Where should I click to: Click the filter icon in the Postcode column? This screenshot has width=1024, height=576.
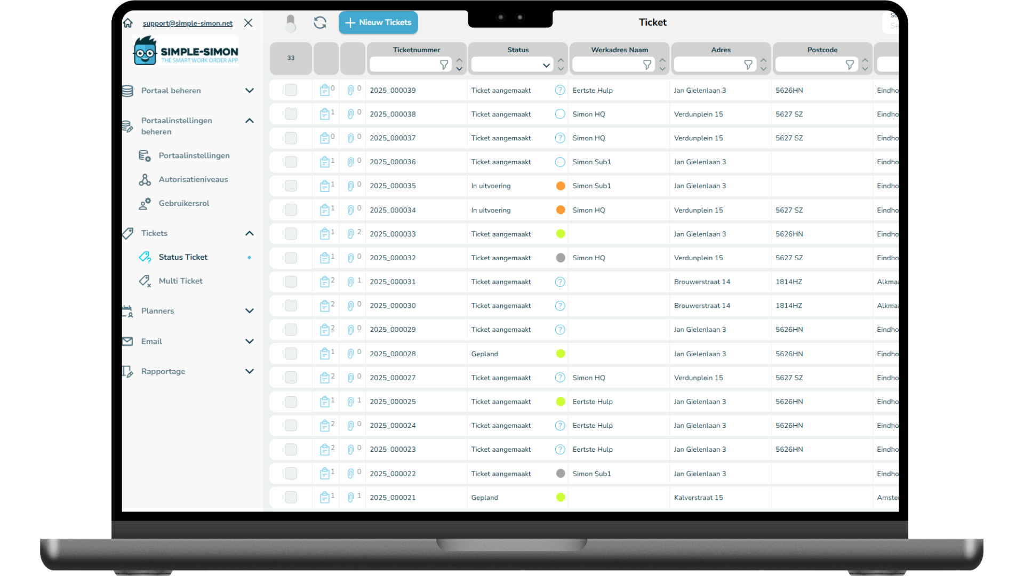coord(850,65)
